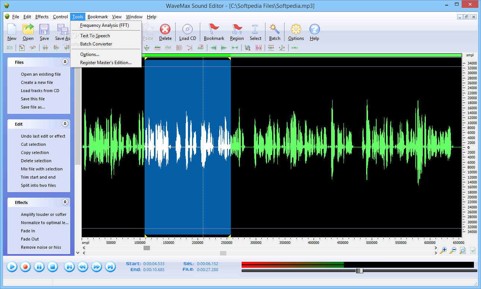Image resolution: width=481 pixels, height=289 pixels.
Task: Open the Control menu
Action: pyautogui.click(x=60, y=17)
